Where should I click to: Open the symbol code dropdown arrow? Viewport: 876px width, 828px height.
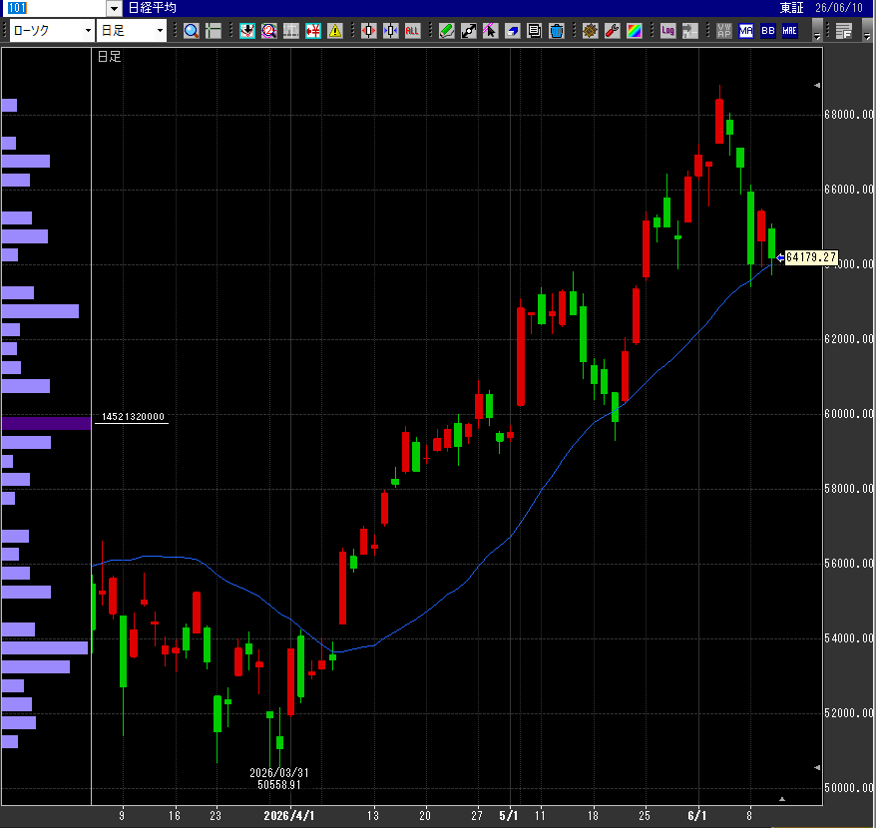coord(114,8)
